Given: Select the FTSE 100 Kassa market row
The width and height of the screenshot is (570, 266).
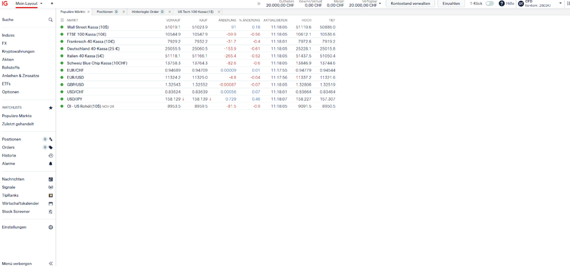Looking at the screenshot, I should (x=198, y=34).
